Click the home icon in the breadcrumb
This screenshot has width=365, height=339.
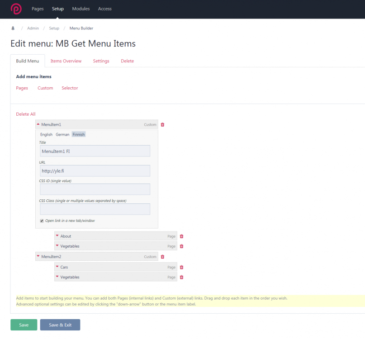(x=13, y=28)
